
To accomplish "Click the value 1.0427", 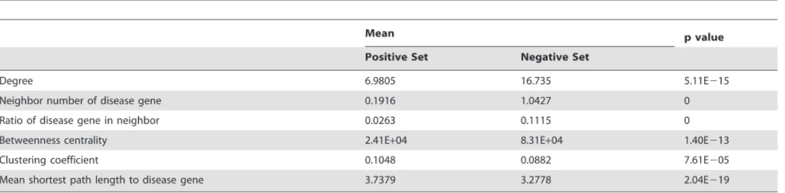I will pyautogui.click(x=534, y=98).
